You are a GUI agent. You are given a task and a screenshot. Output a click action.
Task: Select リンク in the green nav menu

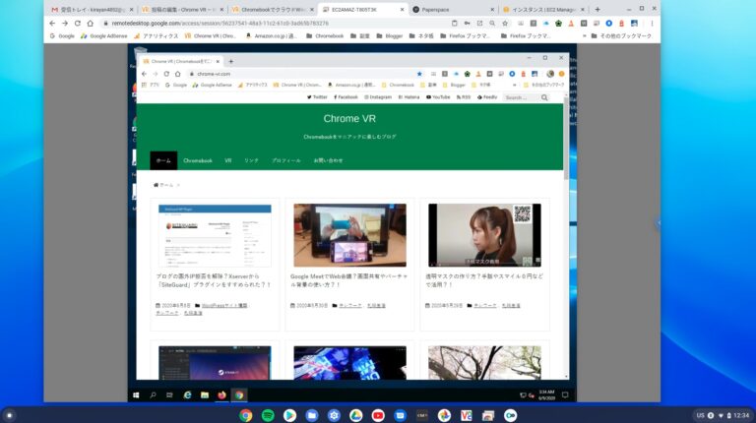251,160
